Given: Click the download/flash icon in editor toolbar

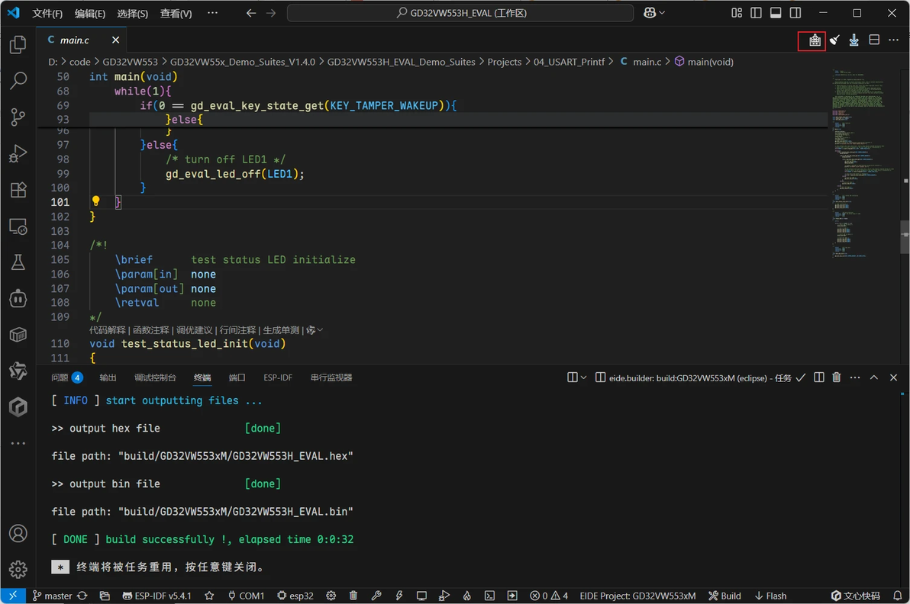Looking at the screenshot, I should point(854,40).
